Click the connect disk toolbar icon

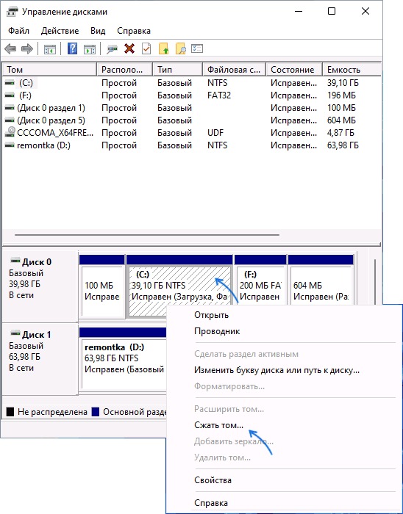pos(112,49)
